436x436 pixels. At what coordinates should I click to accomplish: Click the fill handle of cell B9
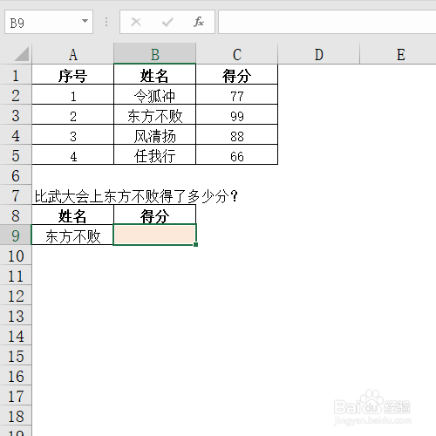tap(196, 245)
